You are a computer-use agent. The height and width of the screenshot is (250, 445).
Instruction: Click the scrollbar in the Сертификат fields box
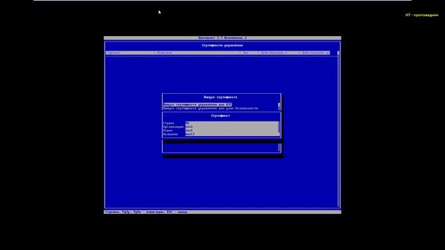280,128
